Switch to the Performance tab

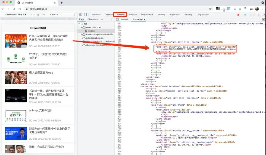coord(147,14)
